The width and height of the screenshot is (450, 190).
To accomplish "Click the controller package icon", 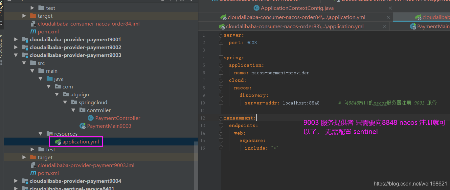I will [82, 110].
